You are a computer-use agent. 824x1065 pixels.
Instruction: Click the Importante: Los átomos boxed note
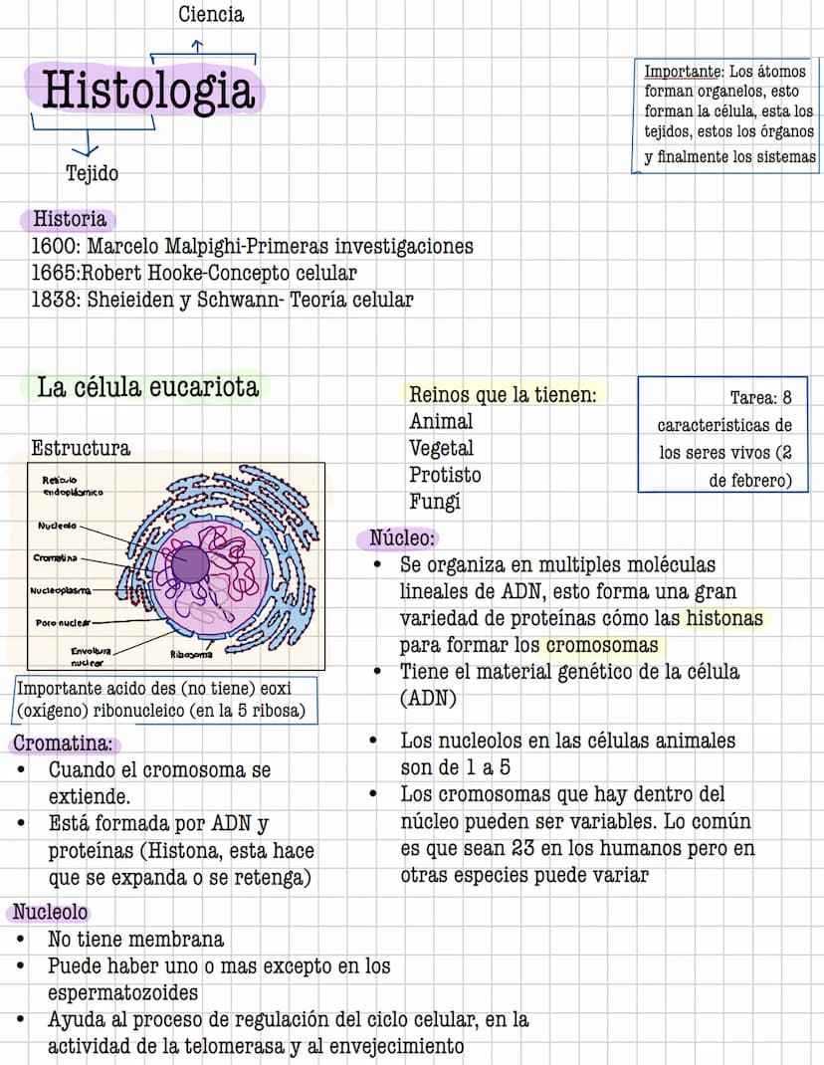(x=725, y=115)
